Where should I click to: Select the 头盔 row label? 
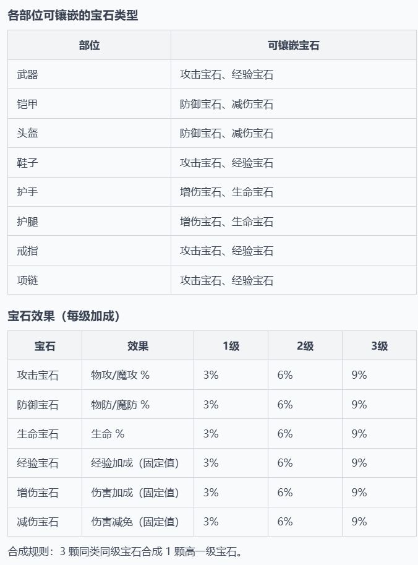pos(28,133)
